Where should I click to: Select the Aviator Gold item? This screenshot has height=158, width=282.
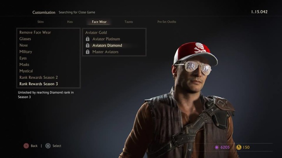pyautogui.click(x=96, y=33)
